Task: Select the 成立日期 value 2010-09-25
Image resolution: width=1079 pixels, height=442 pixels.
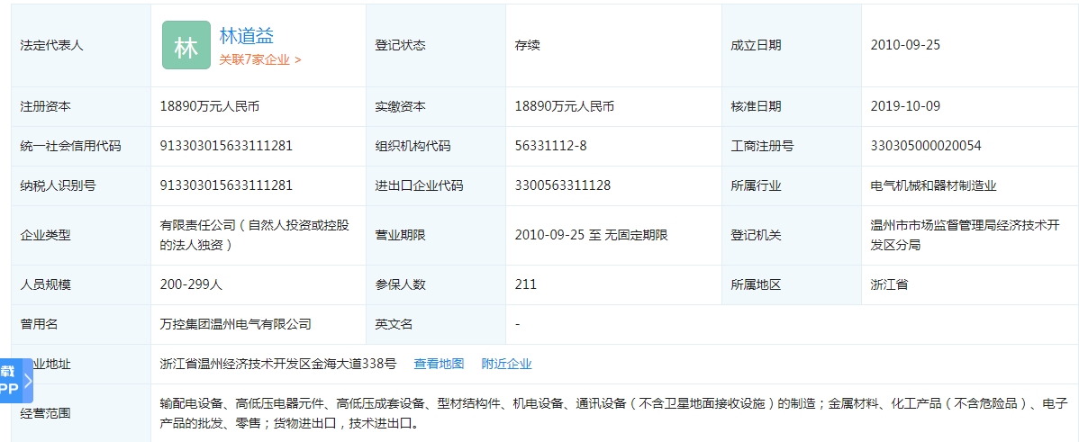Action: click(x=905, y=45)
